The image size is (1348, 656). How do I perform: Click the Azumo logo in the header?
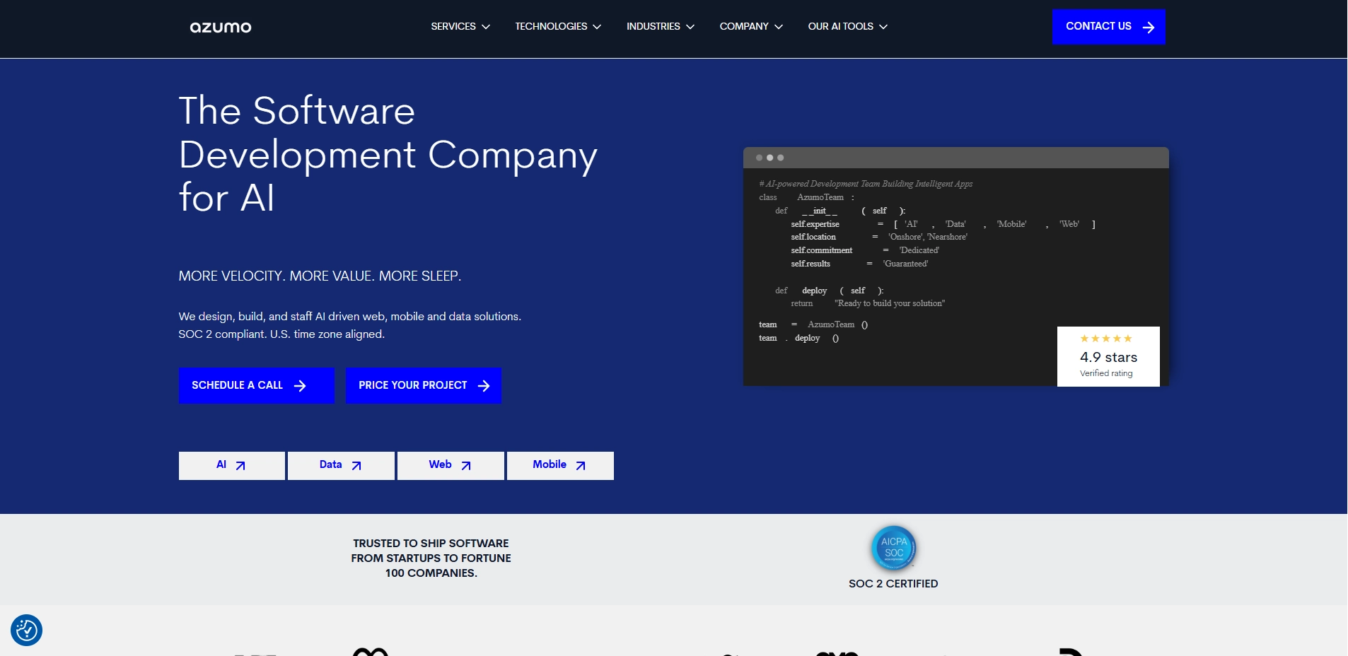221,28
